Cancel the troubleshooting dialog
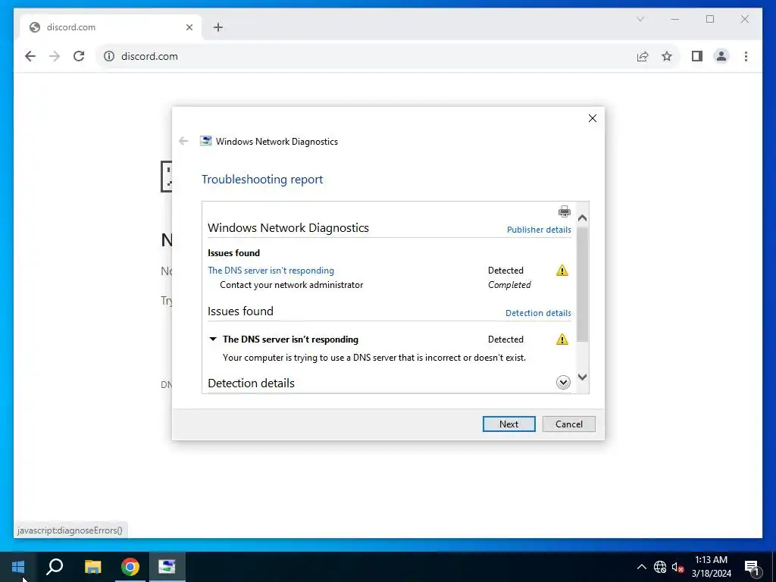Viewport: 776px width, 582px height. point(568,424)
